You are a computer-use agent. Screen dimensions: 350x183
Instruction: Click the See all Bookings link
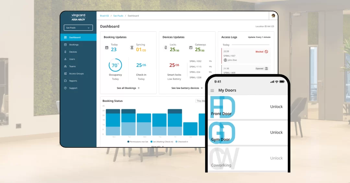(x=128, y=88)
